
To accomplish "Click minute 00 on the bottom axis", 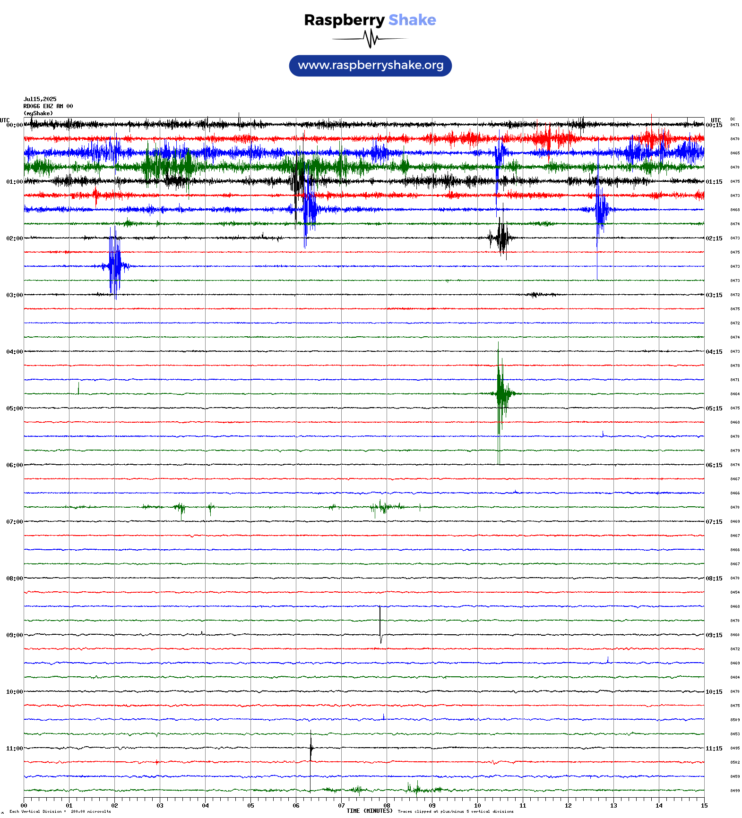I will [24, 806].
